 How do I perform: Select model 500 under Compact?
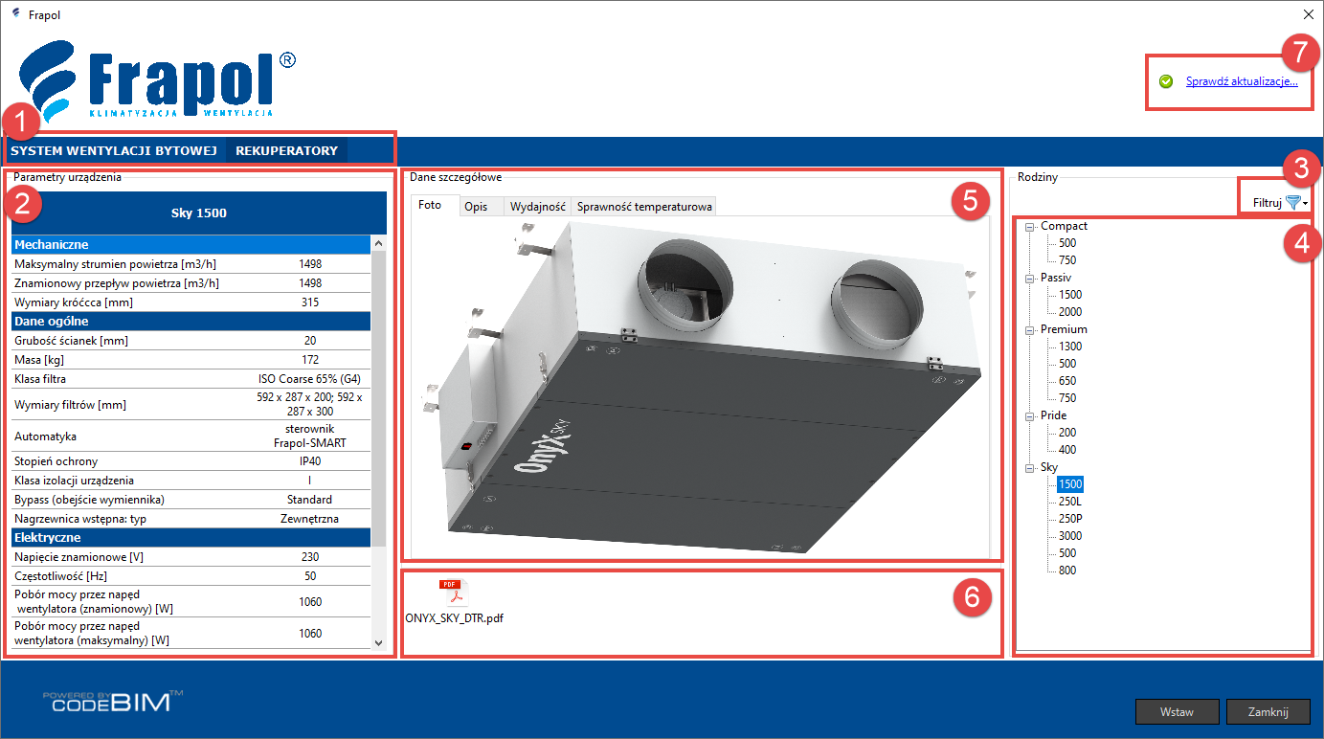[x=1067, y=243]
